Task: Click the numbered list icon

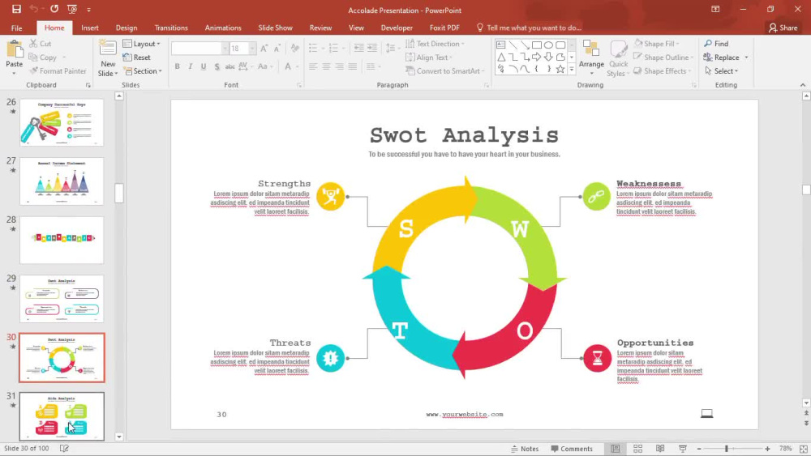Action: point(333,49)
